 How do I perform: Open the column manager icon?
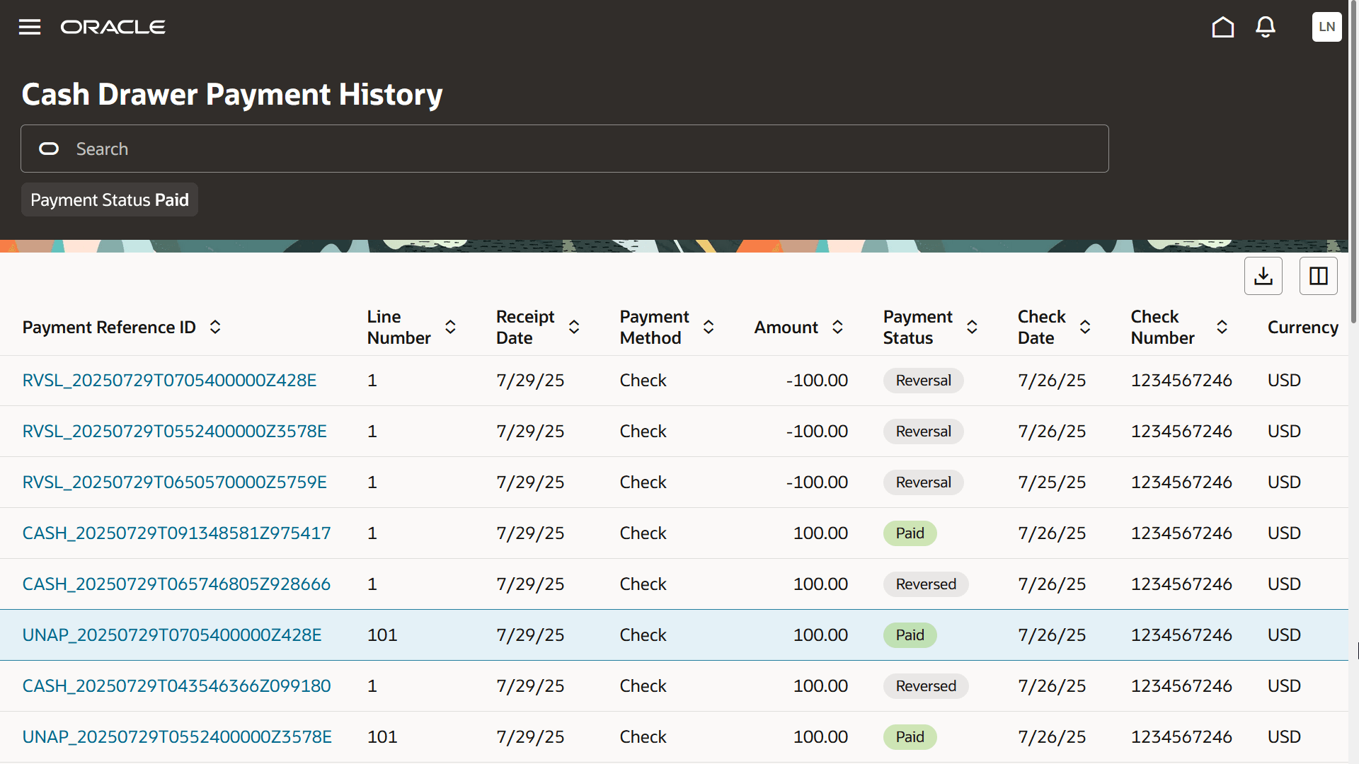coord(1318,276)
